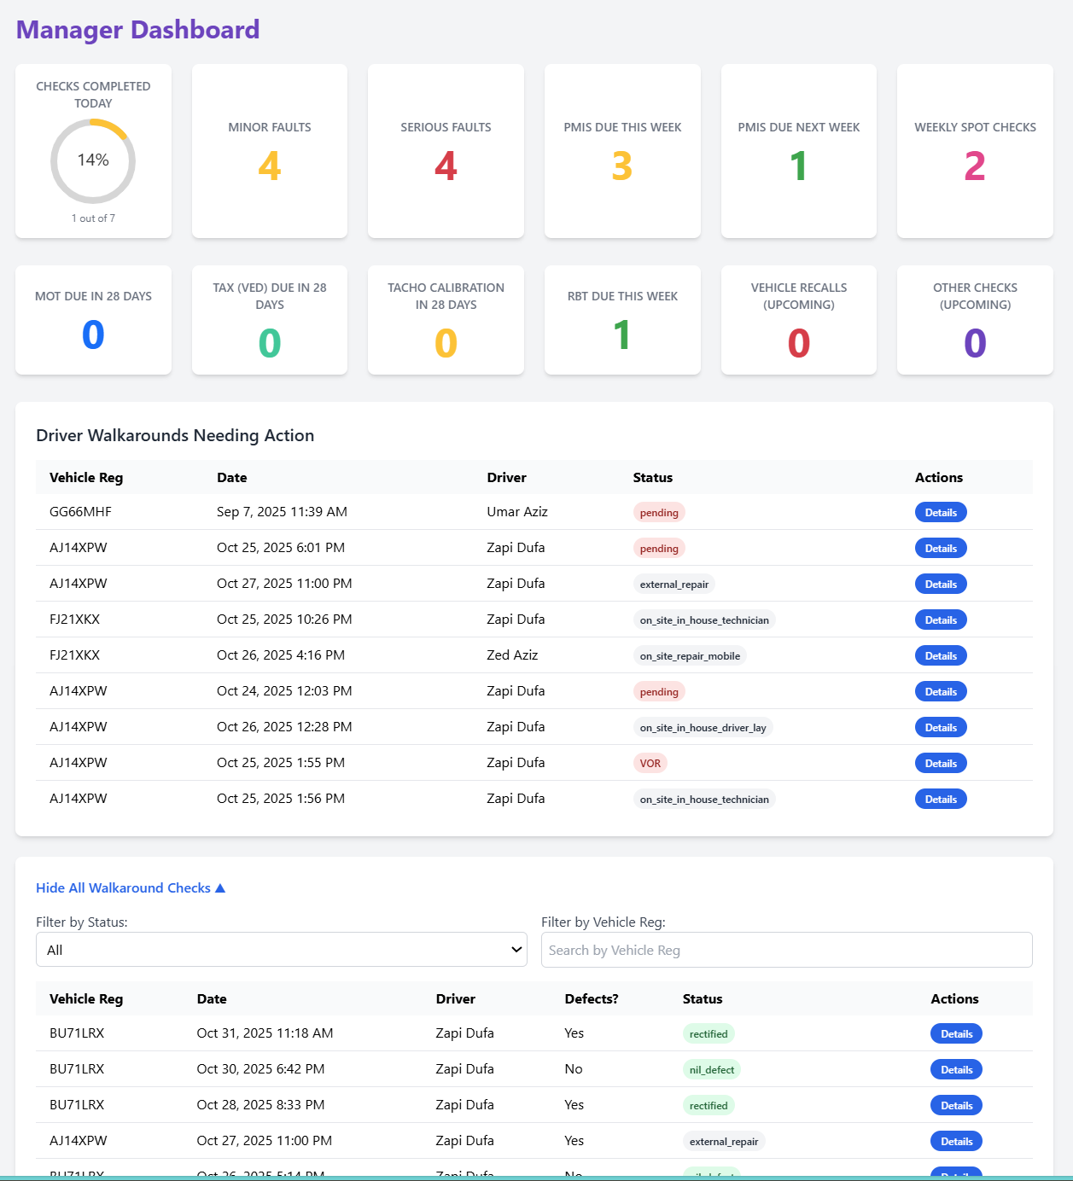
Task: Open the Minor Faults summary card
Action: 269,150
